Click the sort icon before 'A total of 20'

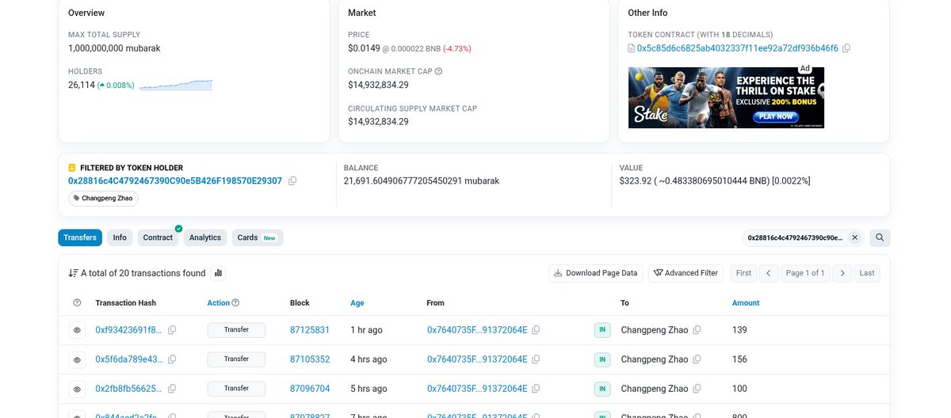tap(73, 273)
